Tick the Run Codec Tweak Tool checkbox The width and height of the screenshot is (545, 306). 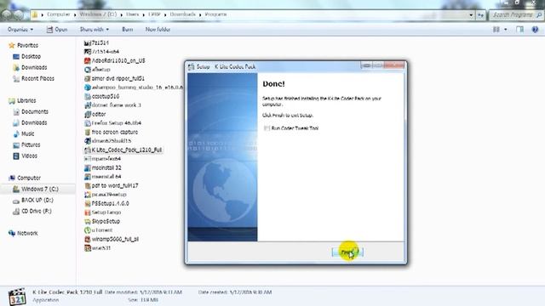click(267, 128)
